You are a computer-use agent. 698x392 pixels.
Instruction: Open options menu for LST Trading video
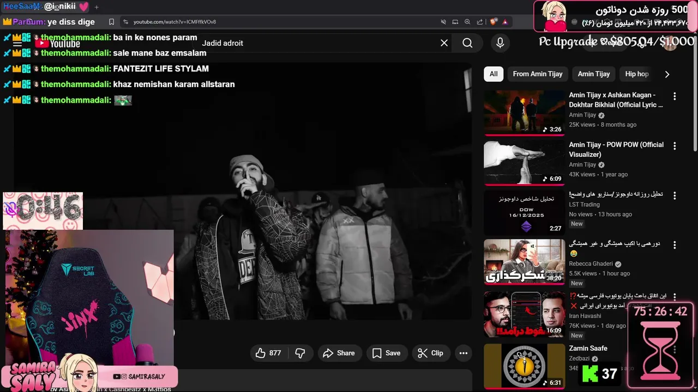[675, 195]
